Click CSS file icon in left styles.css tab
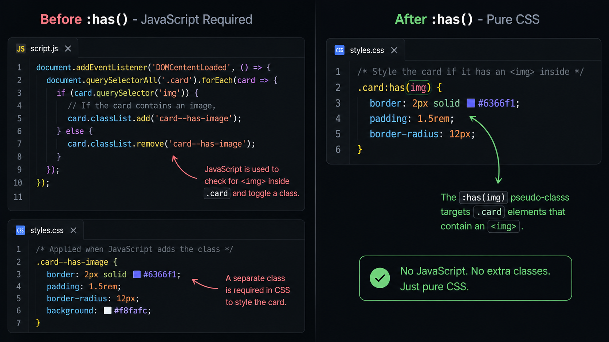 (20, 230)
